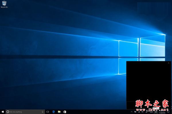
Task: Click the Cortana circle icon
Action: point(8,112)
